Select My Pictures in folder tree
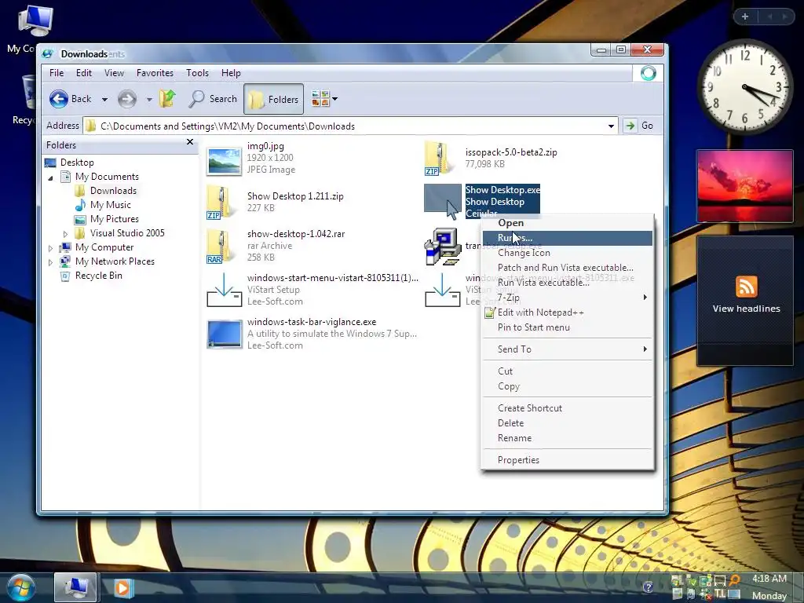Image resolution: width=804 pixels, height=603 pixels. [x=115, y=219]
